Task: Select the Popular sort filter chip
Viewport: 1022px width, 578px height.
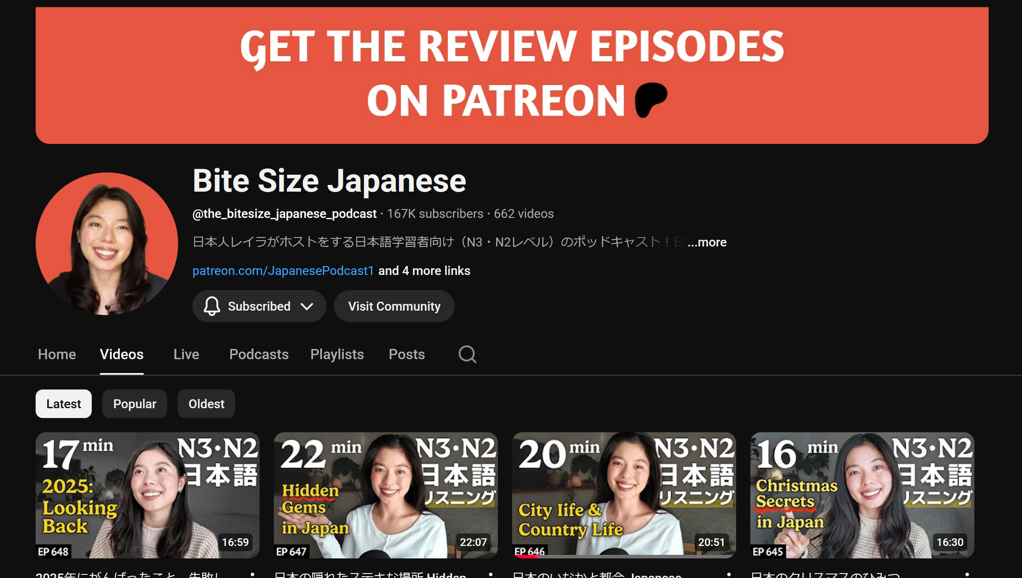Action: tap(134, 404)
